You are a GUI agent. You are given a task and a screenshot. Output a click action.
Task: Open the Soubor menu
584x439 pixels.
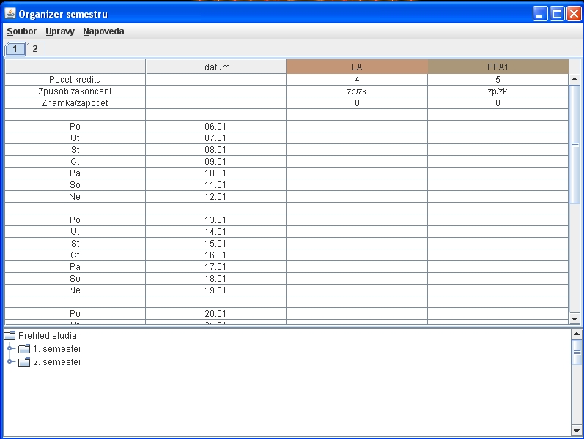pyautogui.click(x=22, y=31)
